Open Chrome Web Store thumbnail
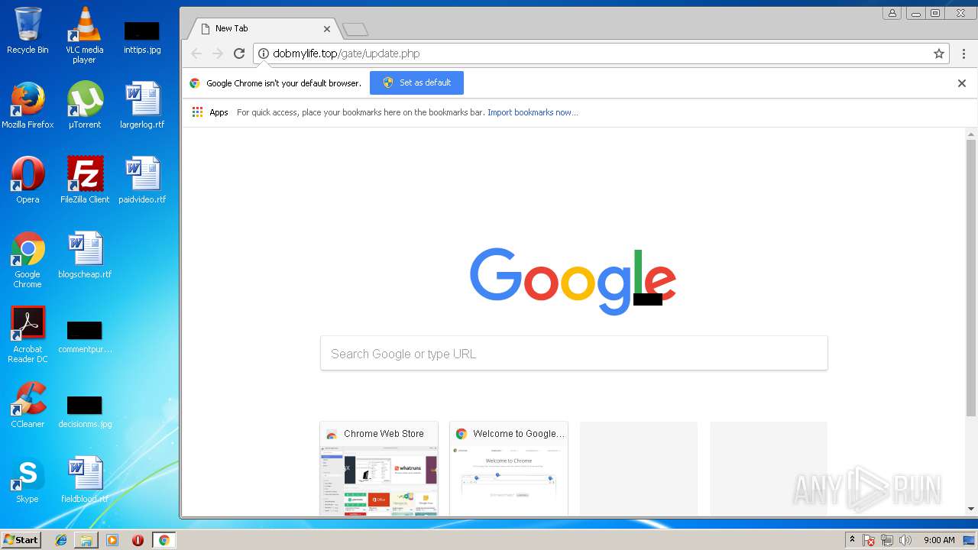 [x=379, y=469]
